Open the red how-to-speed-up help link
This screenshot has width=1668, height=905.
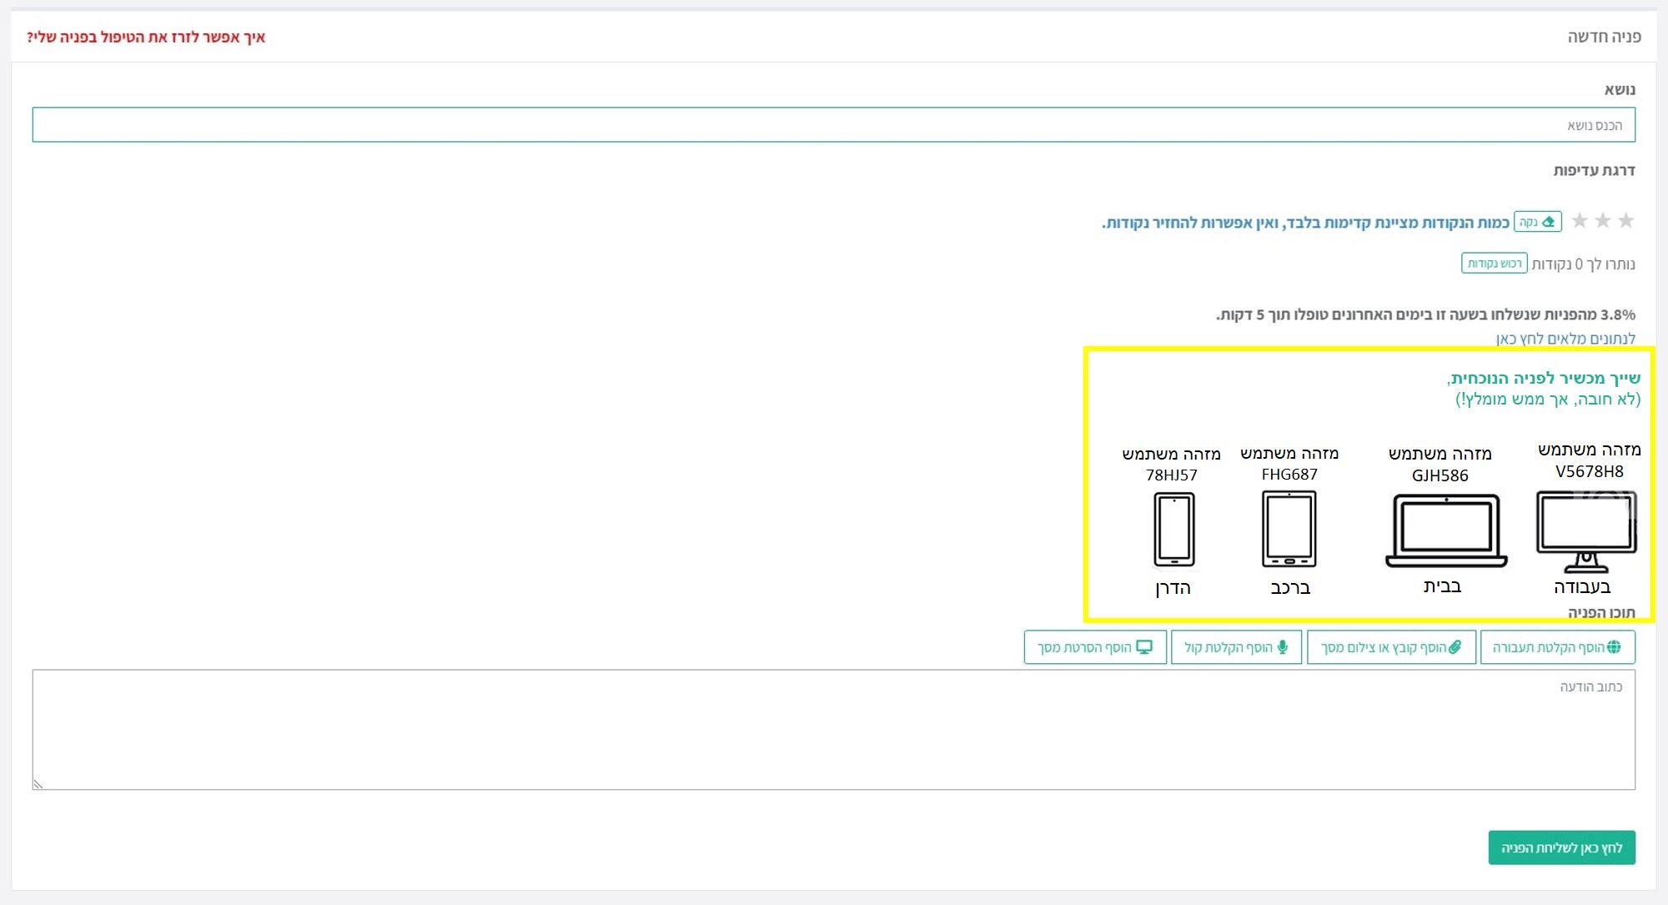146,38
